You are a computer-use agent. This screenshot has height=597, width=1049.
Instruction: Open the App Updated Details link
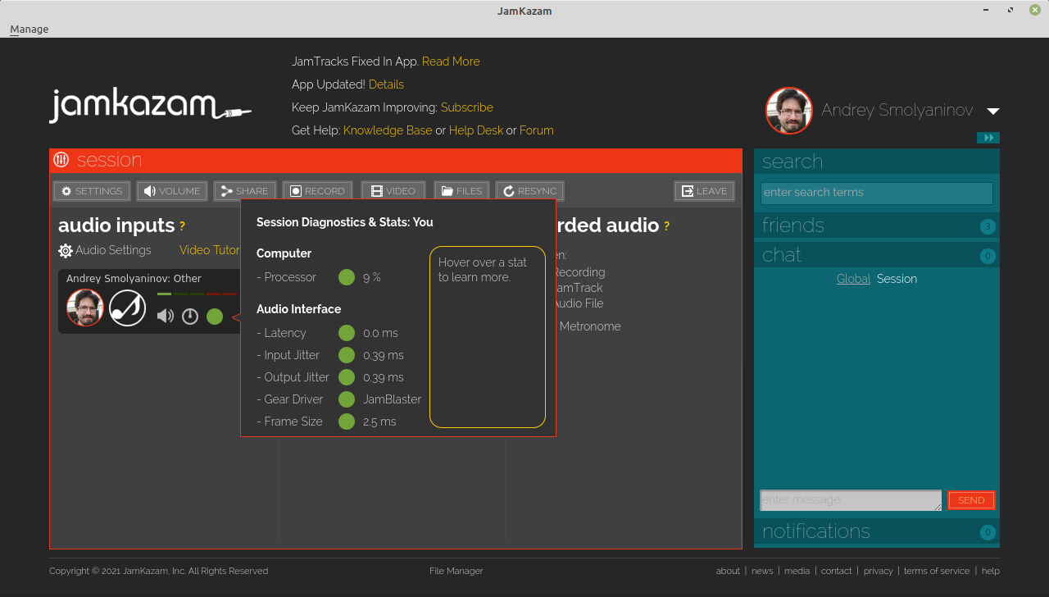click(386, 84)
